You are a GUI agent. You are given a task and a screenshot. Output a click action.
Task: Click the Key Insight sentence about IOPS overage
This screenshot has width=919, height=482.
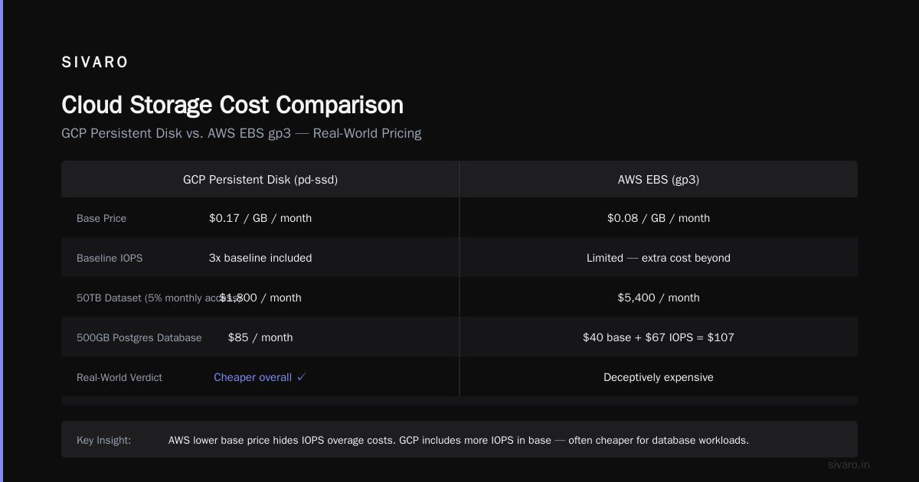459,441
